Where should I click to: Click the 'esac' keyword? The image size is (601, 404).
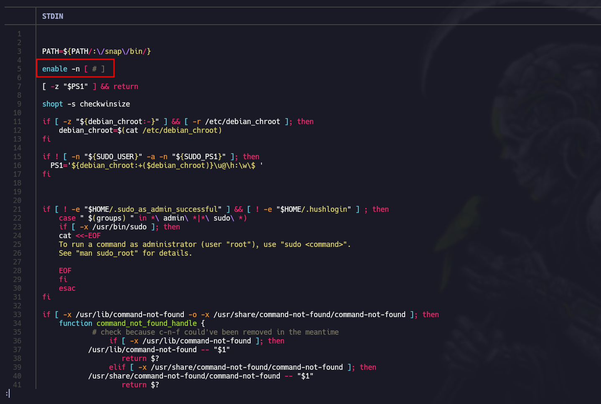pos(67,288)
